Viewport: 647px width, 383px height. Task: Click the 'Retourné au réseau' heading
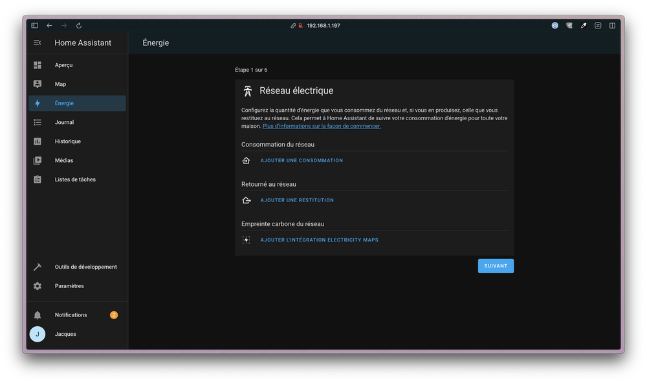pos(269,184)
